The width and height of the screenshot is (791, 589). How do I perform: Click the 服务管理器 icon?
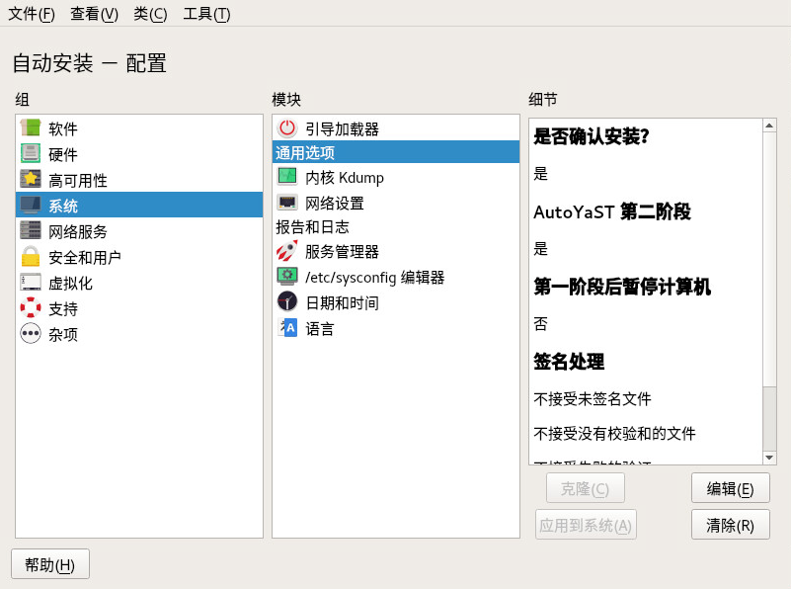pos(285,251)
